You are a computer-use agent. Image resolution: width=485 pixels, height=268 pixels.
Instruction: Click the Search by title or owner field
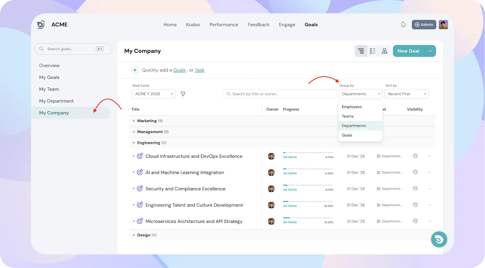point(280,94)
